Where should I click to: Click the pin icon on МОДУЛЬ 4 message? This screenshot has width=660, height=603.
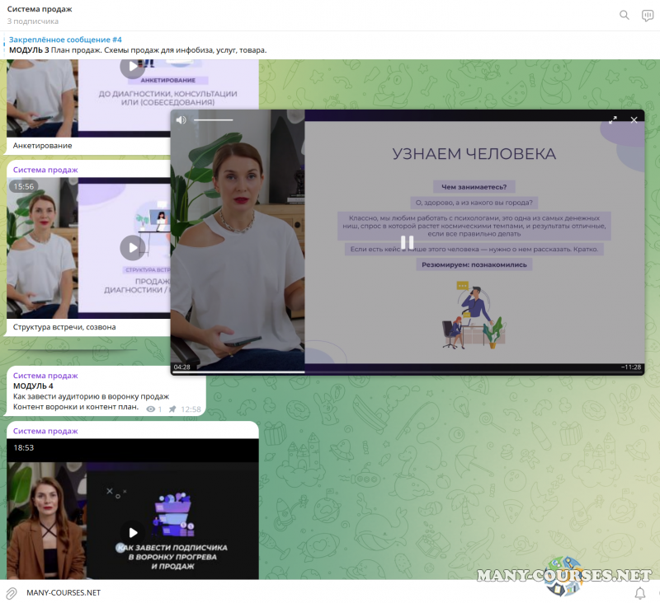[172, 409]
